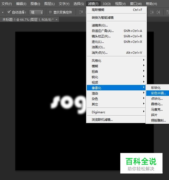Image resolution: width=169 pixels, height=180 pixels.
Task: Open the 组 auto-select dropdown
Action: click(36, 12)
